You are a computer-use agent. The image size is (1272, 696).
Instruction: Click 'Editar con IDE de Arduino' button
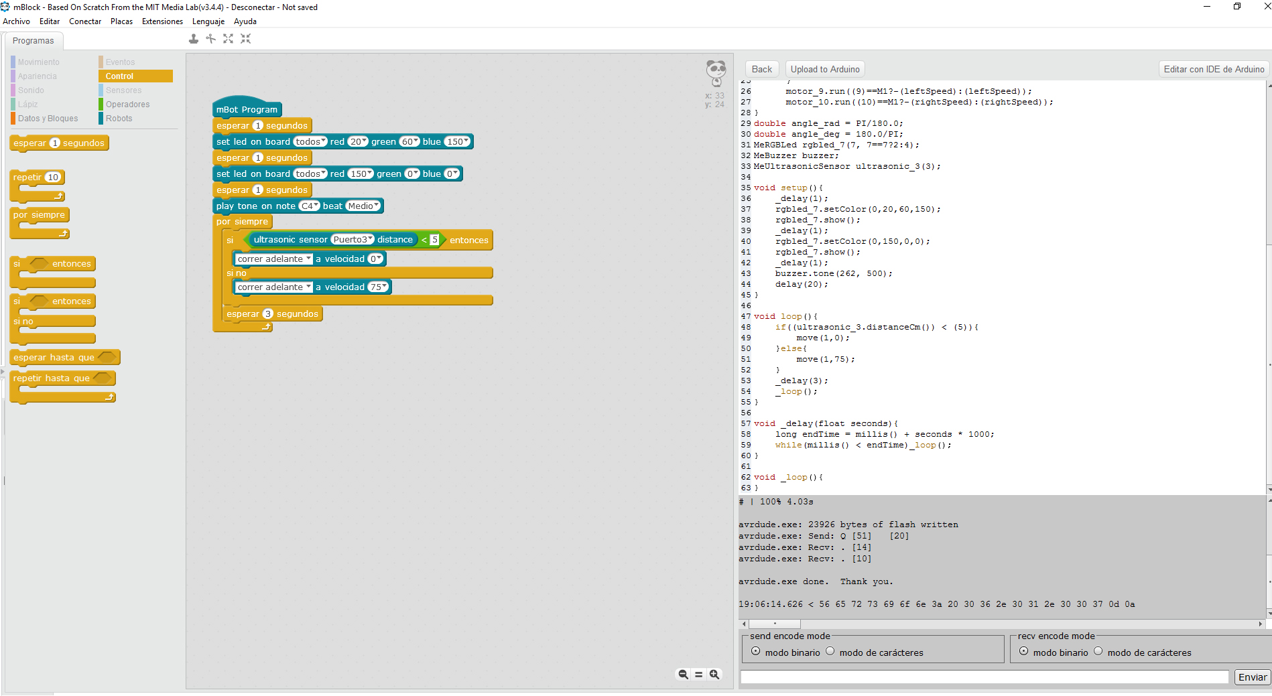[1214, 69]
